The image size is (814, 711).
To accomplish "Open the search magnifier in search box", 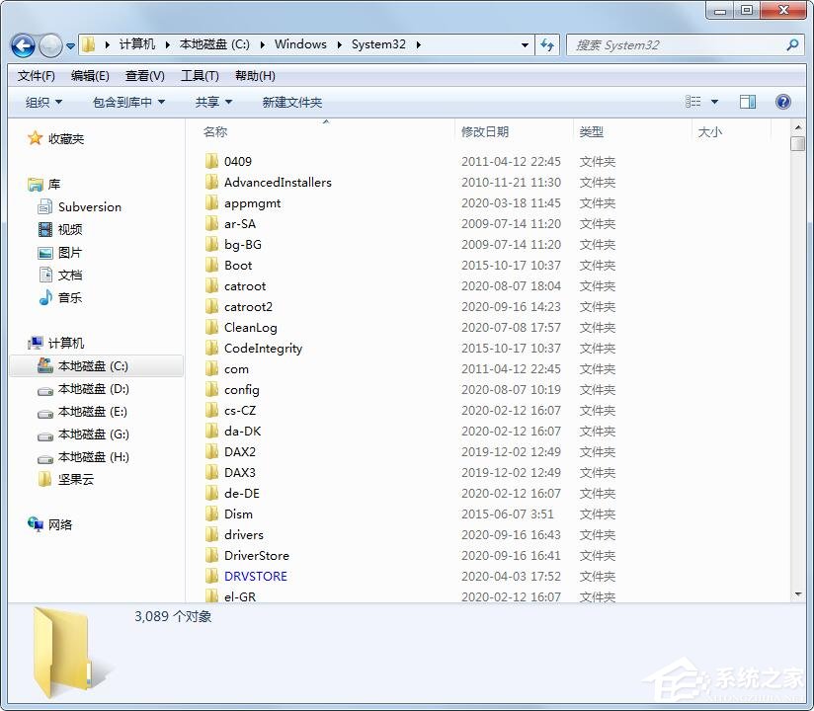I will 790,44.
